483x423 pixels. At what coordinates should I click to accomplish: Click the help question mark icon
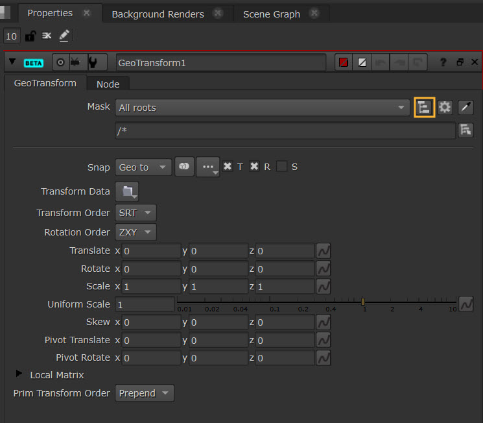pyautogui.click(x=443, y=62)
